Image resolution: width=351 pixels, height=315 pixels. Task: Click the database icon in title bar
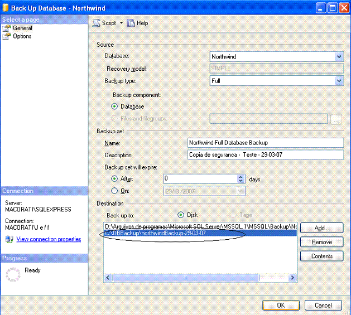[x=6, y=8]
